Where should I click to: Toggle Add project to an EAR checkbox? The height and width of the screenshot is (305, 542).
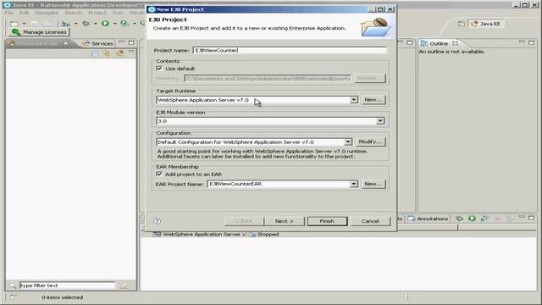pos(159,174)
